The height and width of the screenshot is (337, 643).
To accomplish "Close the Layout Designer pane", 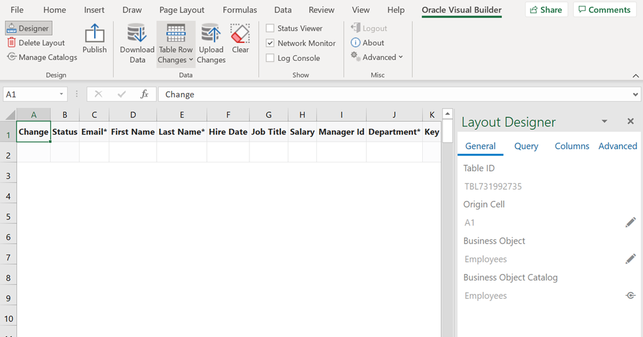I will [631, 121].
